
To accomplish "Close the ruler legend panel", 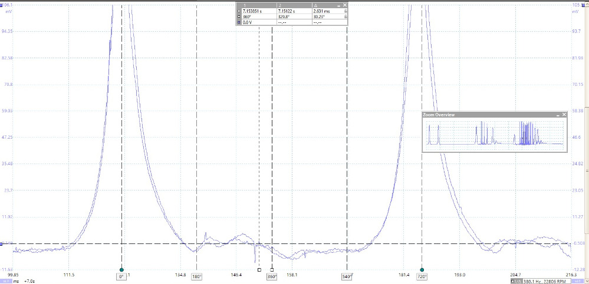I will pos(345,4).
